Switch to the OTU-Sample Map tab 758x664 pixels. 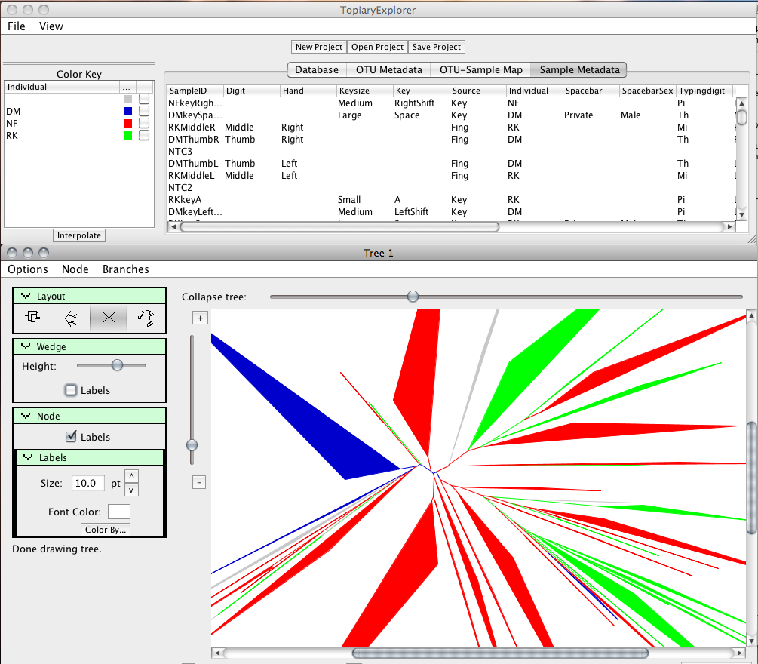tap(480, 69)
